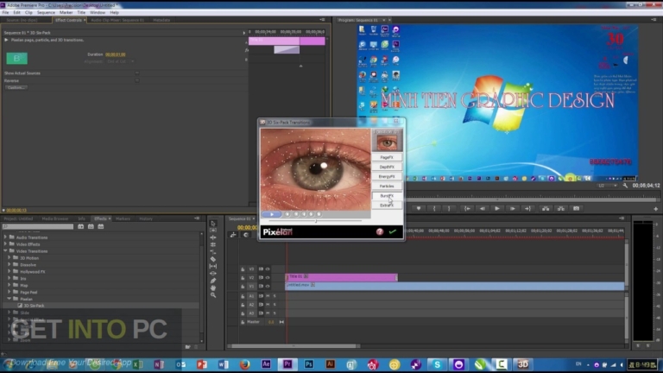
Task: Select the Selection arrow tool
Action: [213, 224]
